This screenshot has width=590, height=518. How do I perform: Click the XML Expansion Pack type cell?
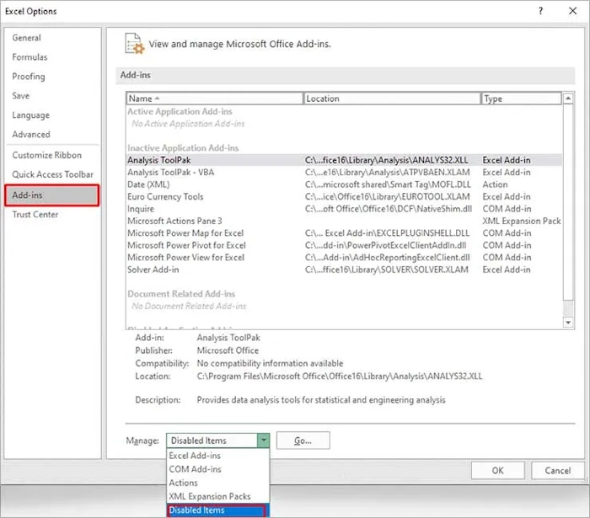(522, 221)
